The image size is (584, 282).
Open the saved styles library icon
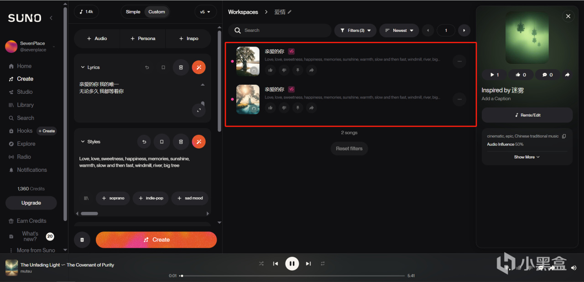pyautogui.click(x=86, y=198)
